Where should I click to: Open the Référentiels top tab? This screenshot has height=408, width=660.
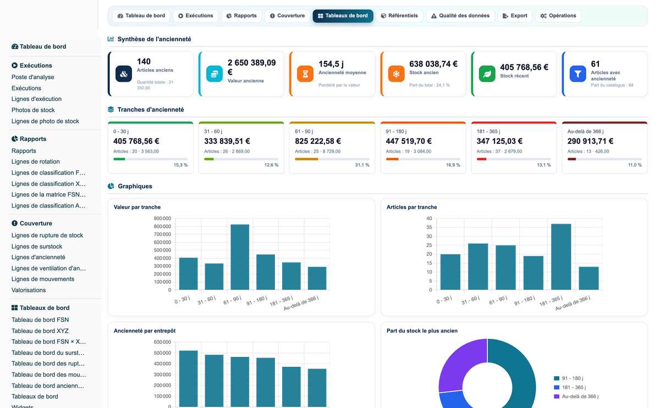pos(399,16)
